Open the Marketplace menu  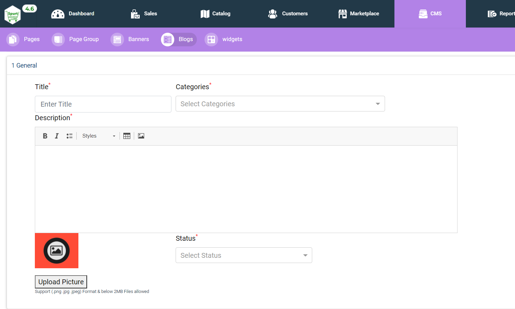click(x=364, y=14)
